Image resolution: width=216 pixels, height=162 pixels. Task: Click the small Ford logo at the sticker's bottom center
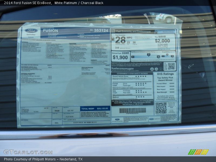click(117, 119)
